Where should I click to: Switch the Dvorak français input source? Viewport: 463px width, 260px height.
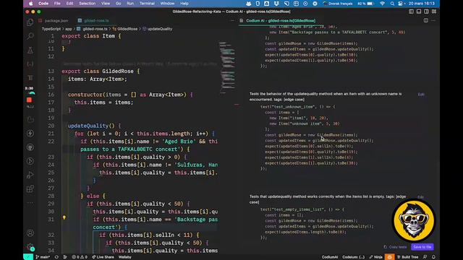point(338,4)
